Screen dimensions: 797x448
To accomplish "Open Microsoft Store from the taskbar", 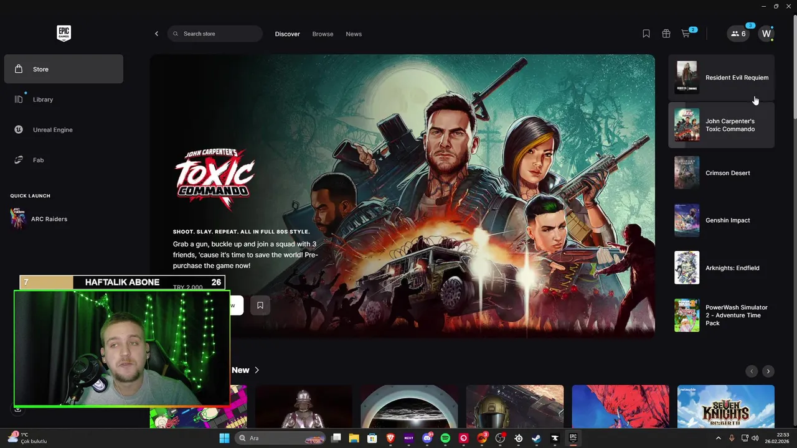I will (x=372, y=438).
